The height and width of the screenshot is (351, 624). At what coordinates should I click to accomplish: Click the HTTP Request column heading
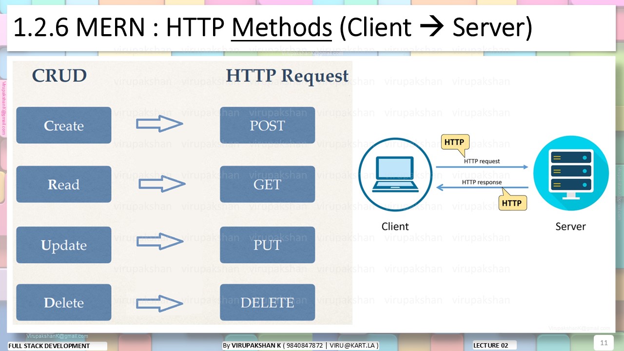pos(287,76)
